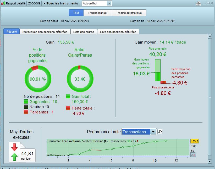Click the Plus grosse perte -4,80 € value

(163, 93)
